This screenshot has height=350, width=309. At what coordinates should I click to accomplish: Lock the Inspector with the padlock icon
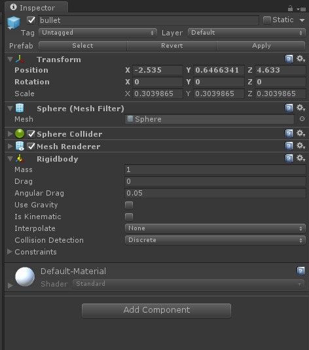pyautogui.click(x=290, y=9)
